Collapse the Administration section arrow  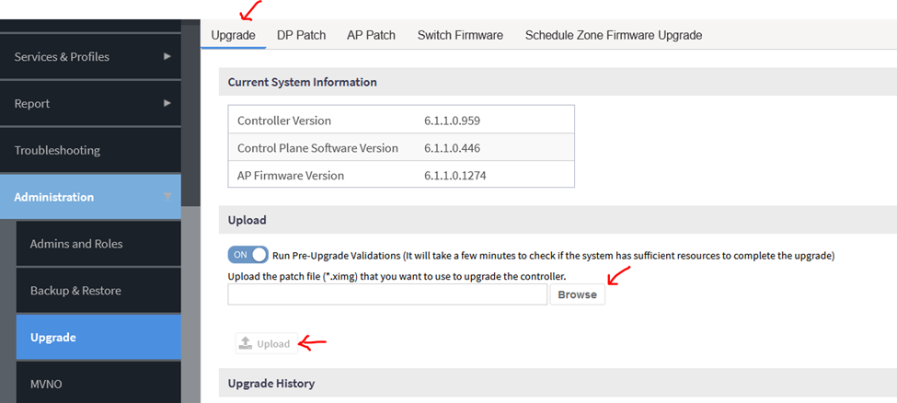[x=167, y=197]
